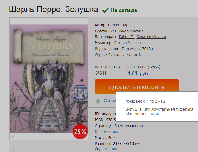Select Мальчик с пальчик in popup
Viewport: 198px width, 152px height.
pos(142,114)
